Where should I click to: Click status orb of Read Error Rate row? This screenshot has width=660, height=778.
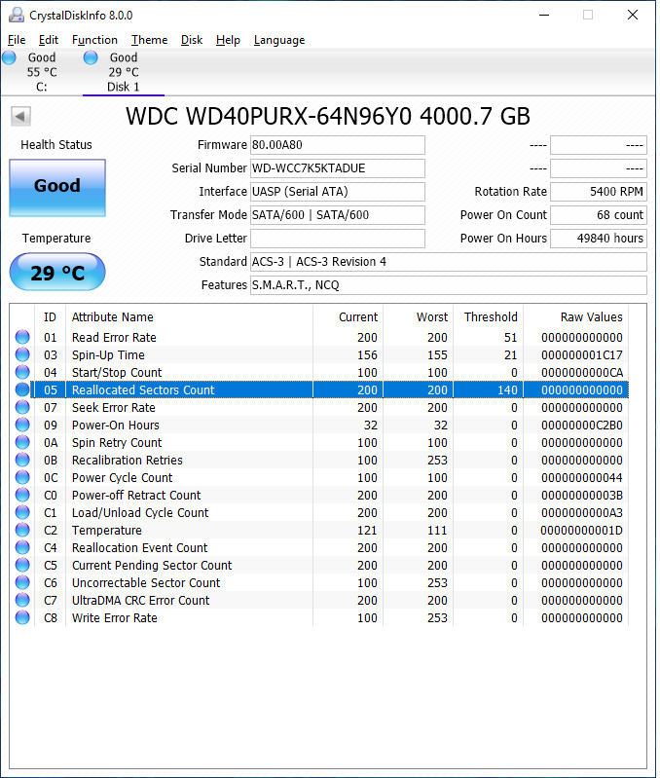tap(22, 337)
